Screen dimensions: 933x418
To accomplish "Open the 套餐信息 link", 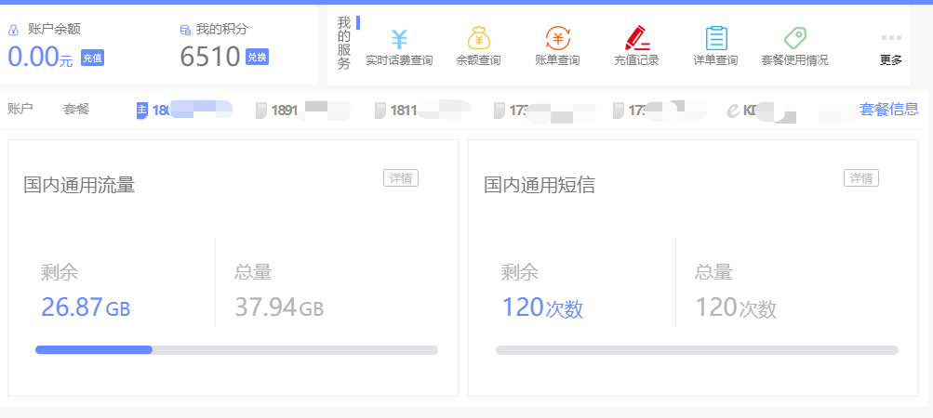I will [x=889, y=109].
